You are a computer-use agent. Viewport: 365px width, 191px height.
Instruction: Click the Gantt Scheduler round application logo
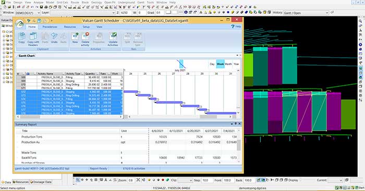pyautogui.click(x=20, y=23)
